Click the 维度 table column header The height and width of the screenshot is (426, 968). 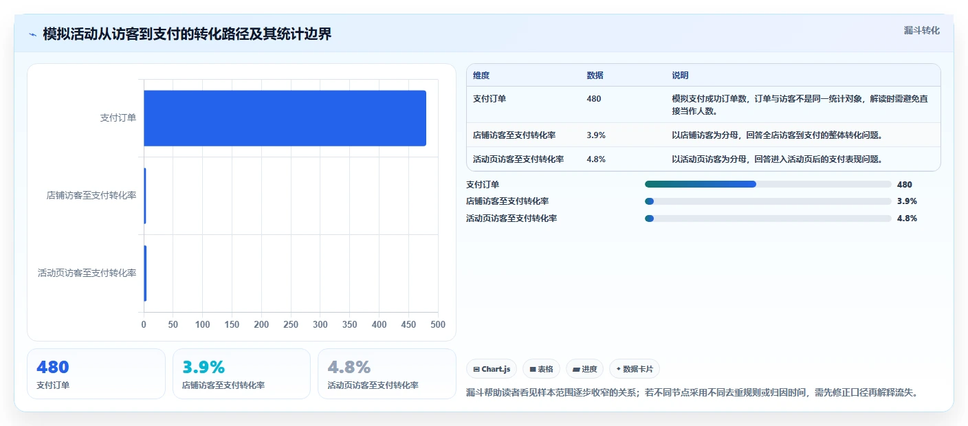coord(481,76)
